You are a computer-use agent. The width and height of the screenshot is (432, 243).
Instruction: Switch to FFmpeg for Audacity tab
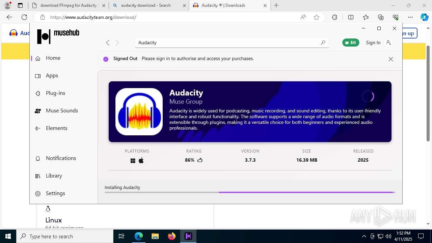click(69, 5)
